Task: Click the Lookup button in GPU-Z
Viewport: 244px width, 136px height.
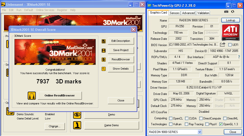Action: coord(231,20)
